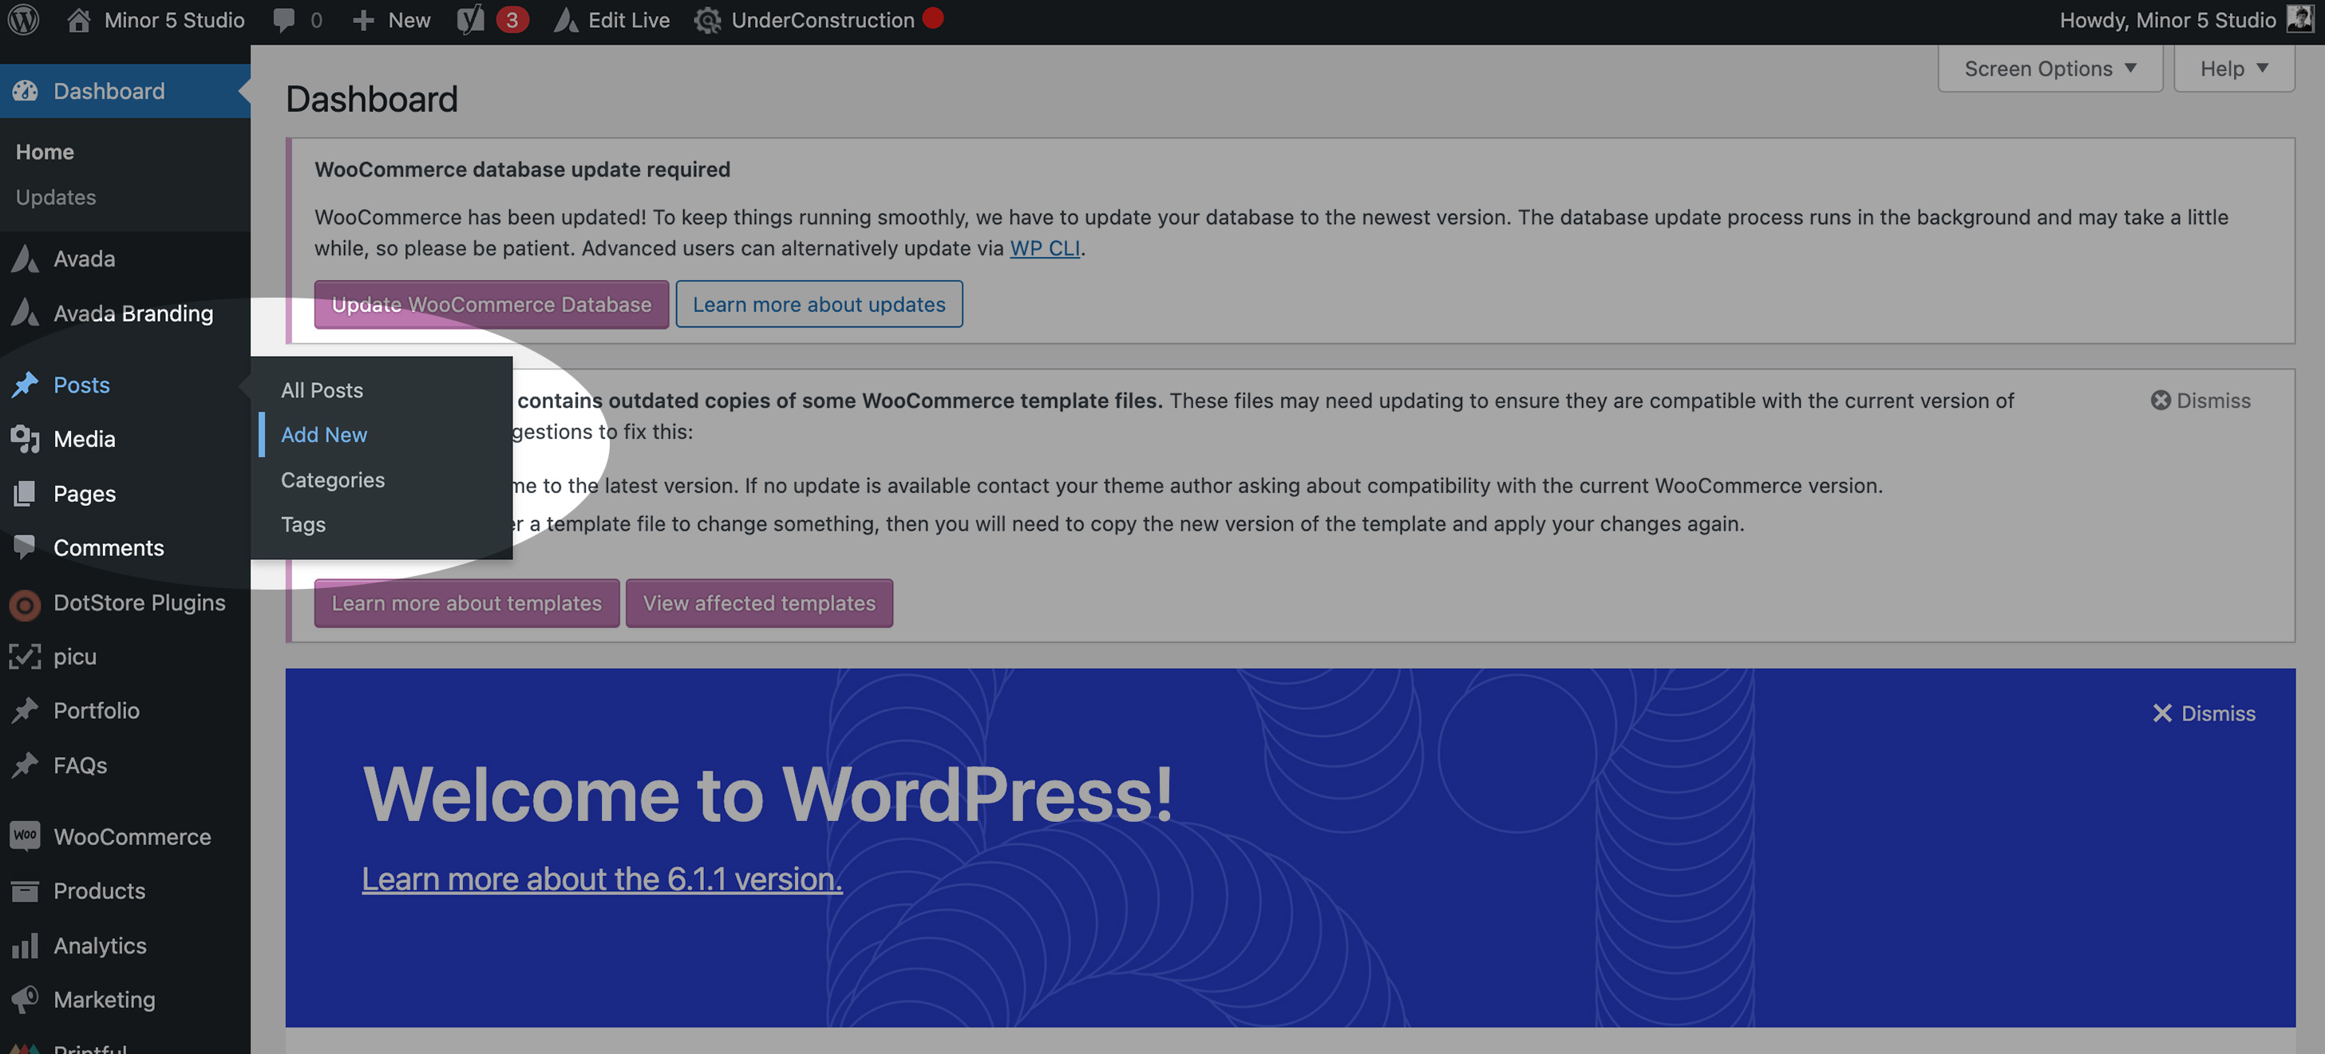
Task: Click 'WooCommerce database update required' heading
Action: pyautogui.click(x=522, y=168)
